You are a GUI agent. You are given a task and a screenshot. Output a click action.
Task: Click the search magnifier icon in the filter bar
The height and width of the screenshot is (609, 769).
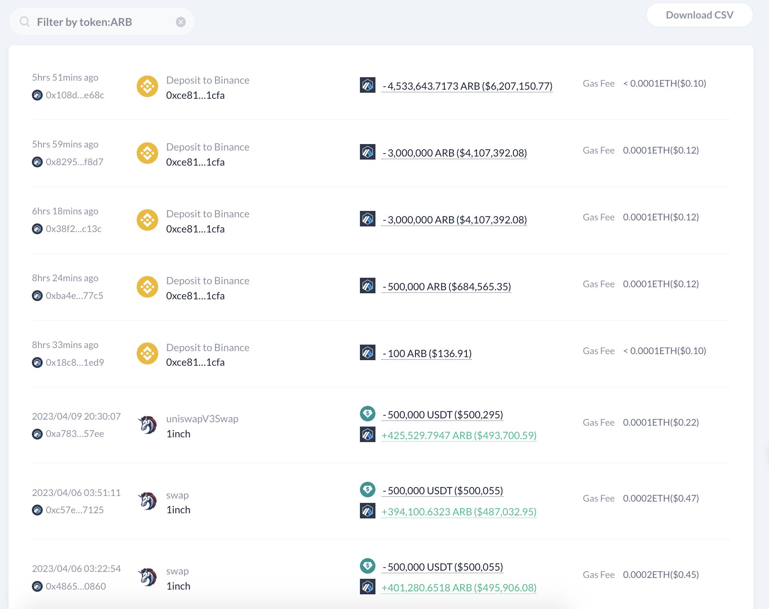click(x=25, y=21)
